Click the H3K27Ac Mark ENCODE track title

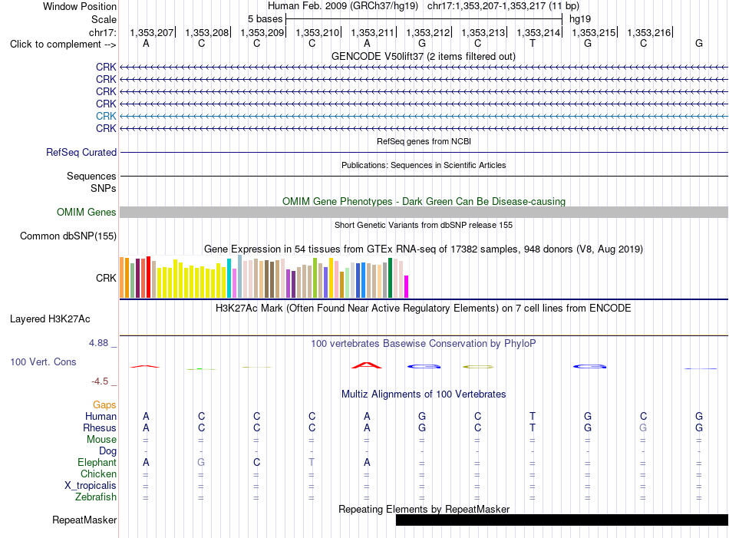click(x=424, y=309)
